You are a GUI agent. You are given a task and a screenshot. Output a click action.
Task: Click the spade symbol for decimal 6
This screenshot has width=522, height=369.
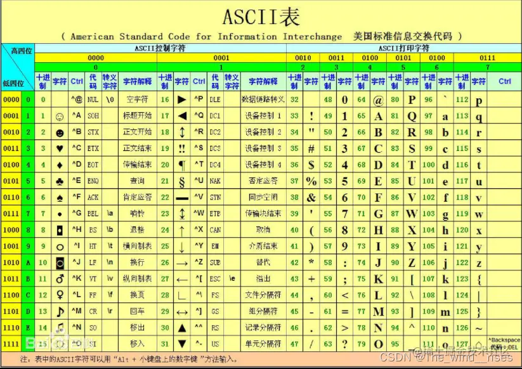[x=60, y=198]
